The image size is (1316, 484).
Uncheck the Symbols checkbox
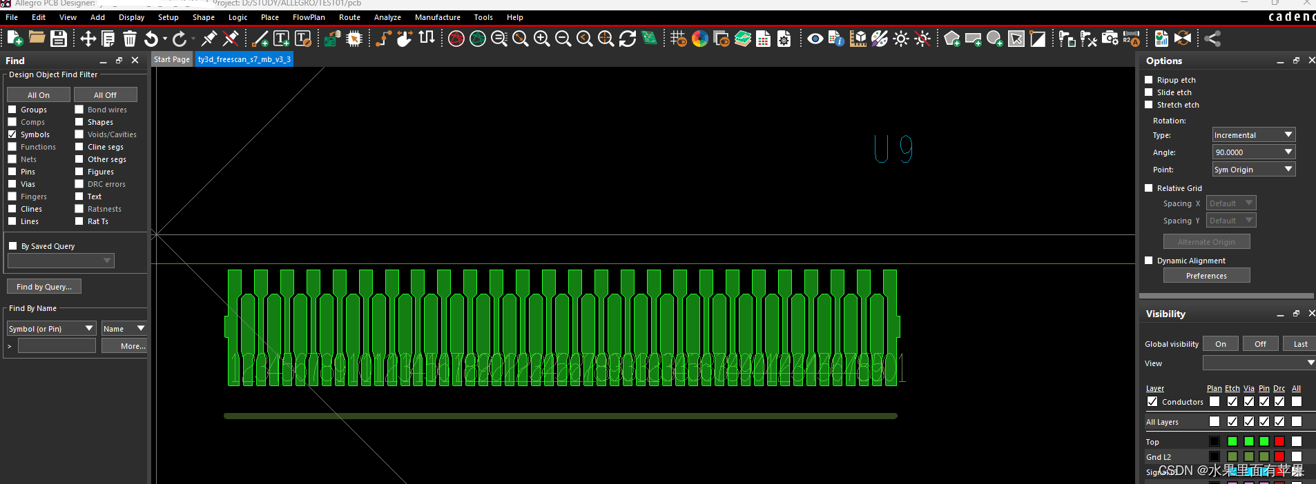point(12,134)
